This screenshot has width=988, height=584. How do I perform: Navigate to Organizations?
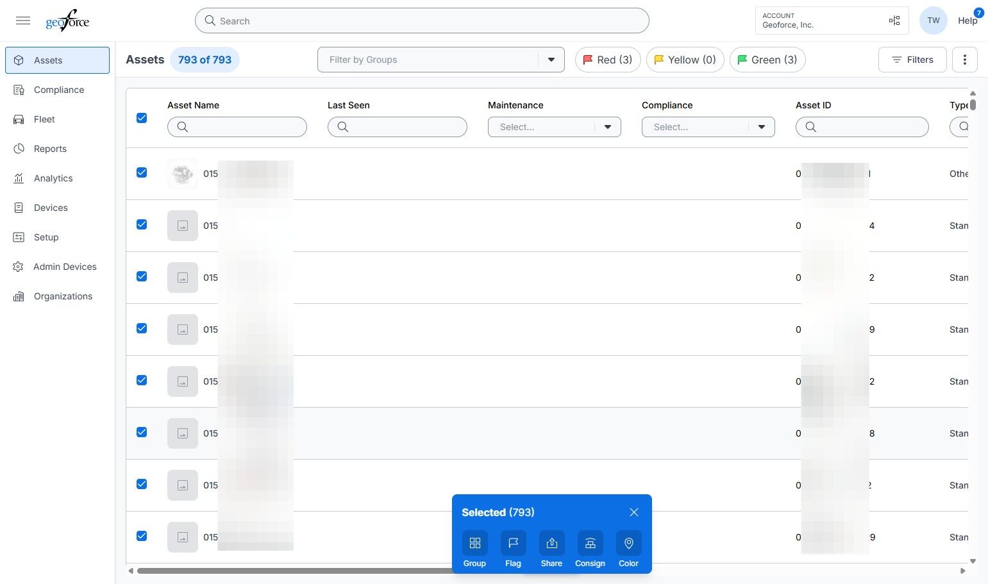(x=58, y=296)
